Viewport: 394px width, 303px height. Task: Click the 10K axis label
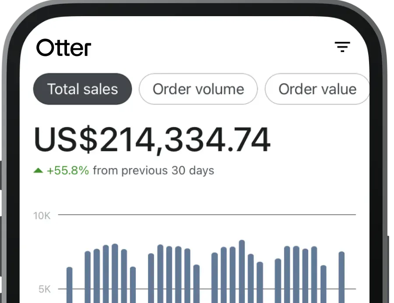(x=42, y=216)
